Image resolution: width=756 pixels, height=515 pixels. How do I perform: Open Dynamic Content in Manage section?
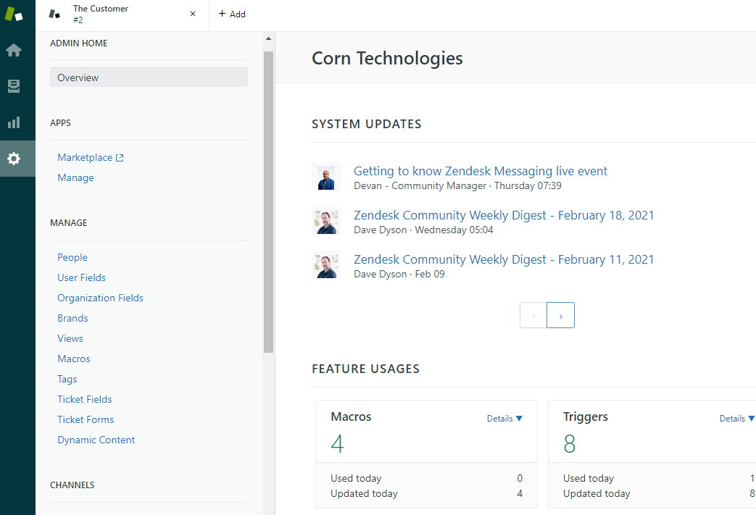point(96,440)
